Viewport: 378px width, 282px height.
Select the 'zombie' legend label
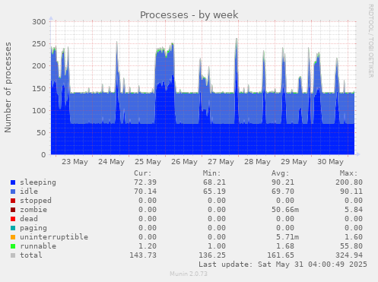33,210
